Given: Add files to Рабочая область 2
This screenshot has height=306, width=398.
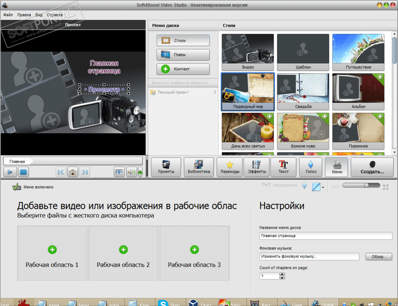Looking at the screenshot, I should 123,253.
